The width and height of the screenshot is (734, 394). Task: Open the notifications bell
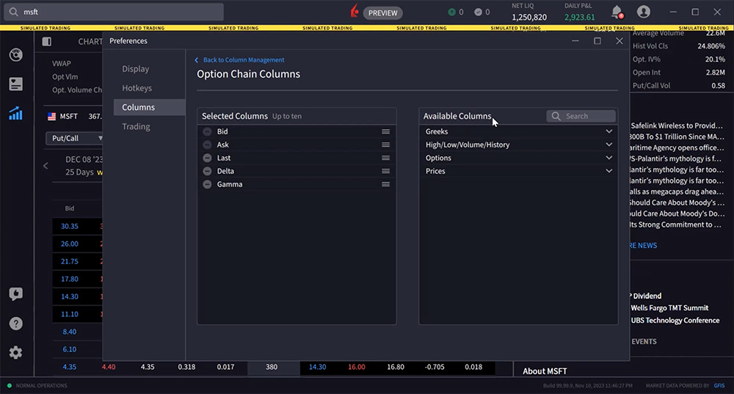click(617, 12)
